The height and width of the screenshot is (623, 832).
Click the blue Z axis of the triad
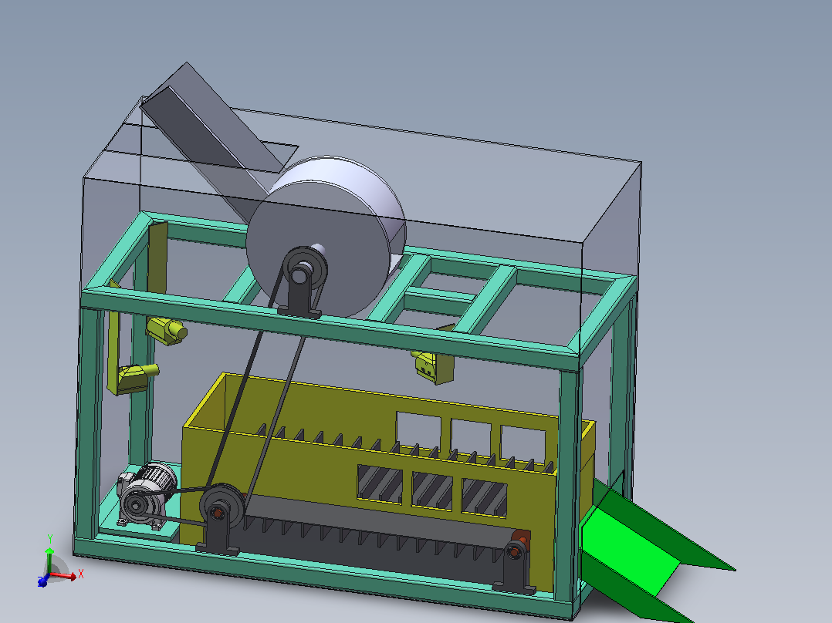43,581
